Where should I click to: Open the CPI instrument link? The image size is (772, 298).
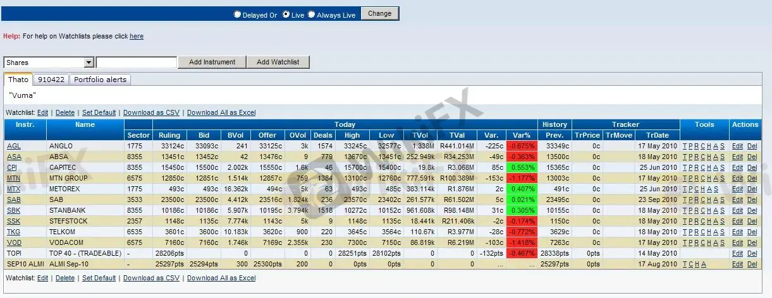(x=12, y=167)
